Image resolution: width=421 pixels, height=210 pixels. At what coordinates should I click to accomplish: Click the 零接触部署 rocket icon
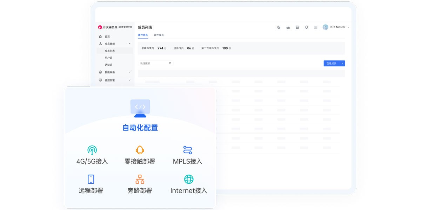(x=140, y=150)
